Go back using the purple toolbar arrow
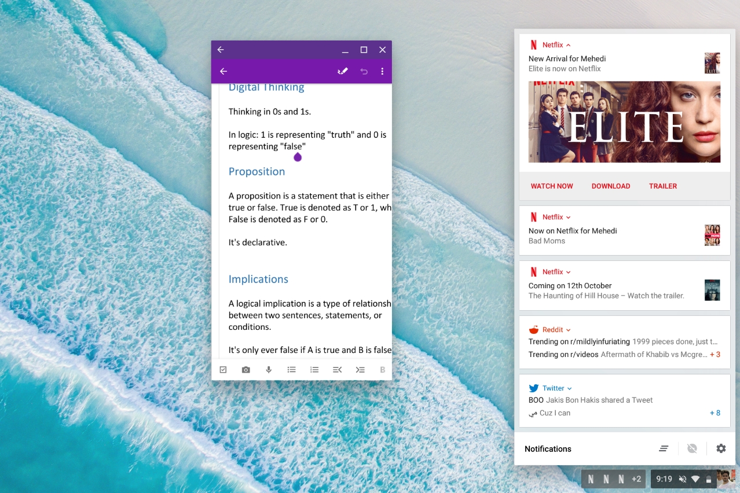Viewport: 740px width, 493px height. click(x=224, y=71)
